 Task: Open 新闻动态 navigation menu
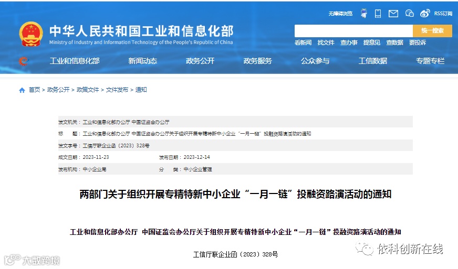point(142,61)
